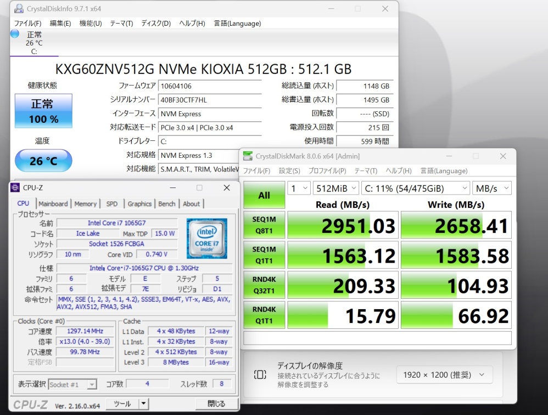This screenshot has width=548, height=415.
Task: Open プロファイル(P) menu in CrystalDiskMark
Action: [x=327, y=170]
